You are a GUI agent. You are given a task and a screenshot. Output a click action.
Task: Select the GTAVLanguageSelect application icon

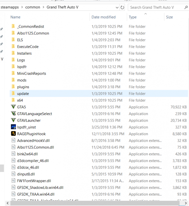[x=13, y=114]
